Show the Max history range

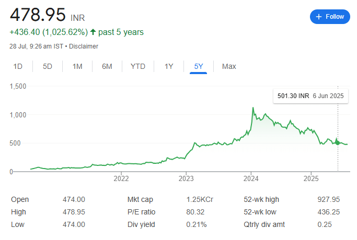pos(229,66)
